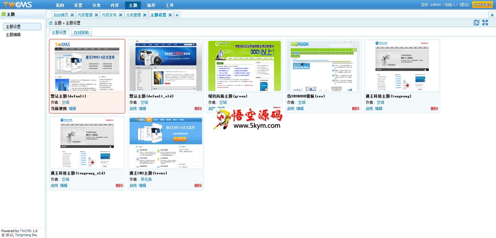
Task: Enable the tongwang_old theme
Action: click(x=54, y=185)
